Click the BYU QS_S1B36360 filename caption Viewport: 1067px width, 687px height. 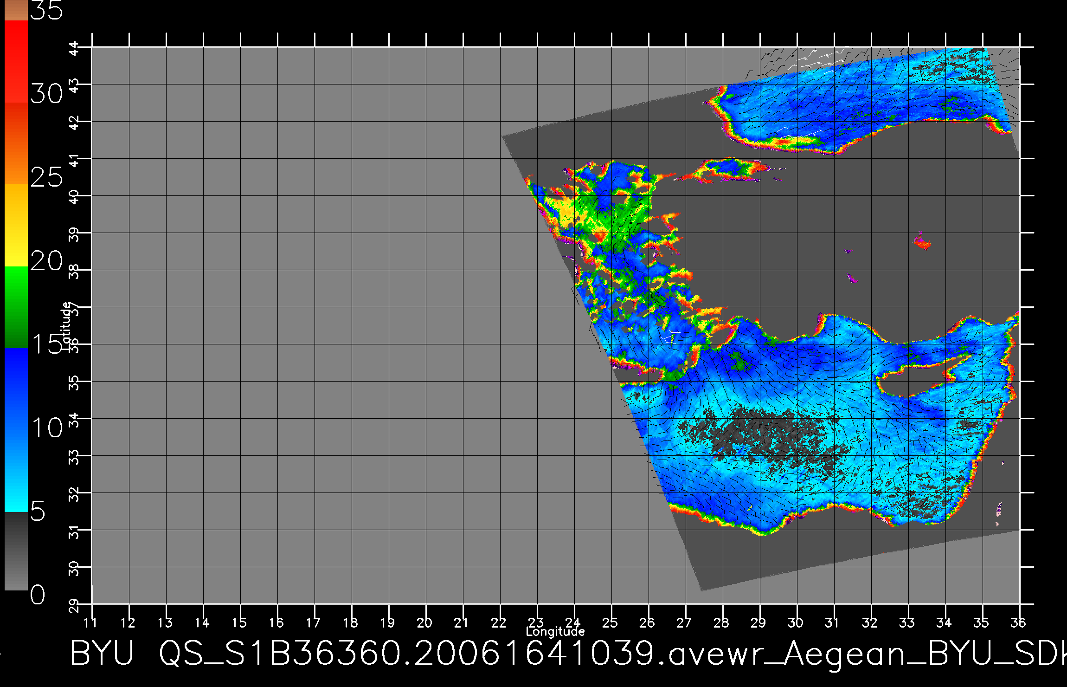568,654
